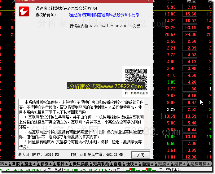215x174 pixels.
Task: Click the red-green signal indicator in status bar
Action: click(141, 170)
